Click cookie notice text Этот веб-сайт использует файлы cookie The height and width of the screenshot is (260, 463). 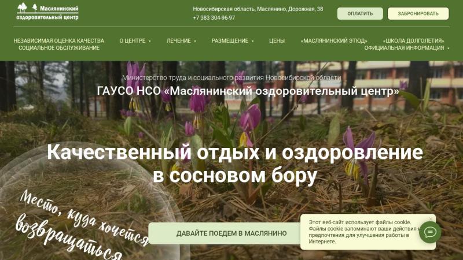[x=360, y=222]
